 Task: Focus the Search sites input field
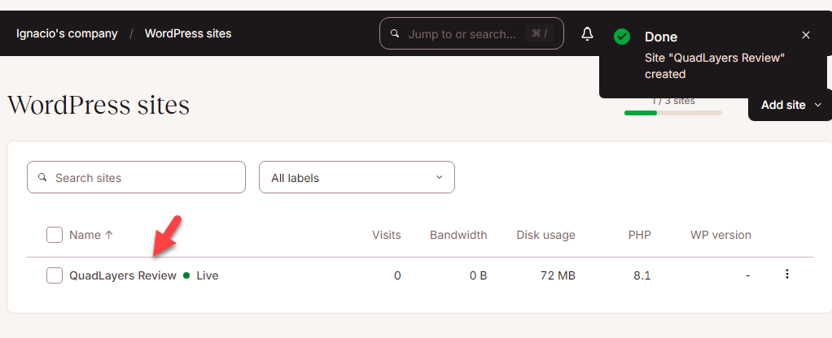[x=147, y=177]
